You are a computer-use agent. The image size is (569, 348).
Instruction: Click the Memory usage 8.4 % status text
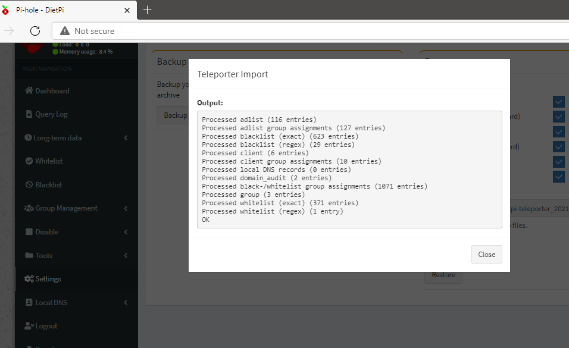point(86,52)
